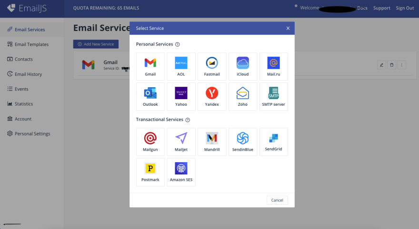
Task: Edit the Gmail service entry
Action: click(381, 65)
